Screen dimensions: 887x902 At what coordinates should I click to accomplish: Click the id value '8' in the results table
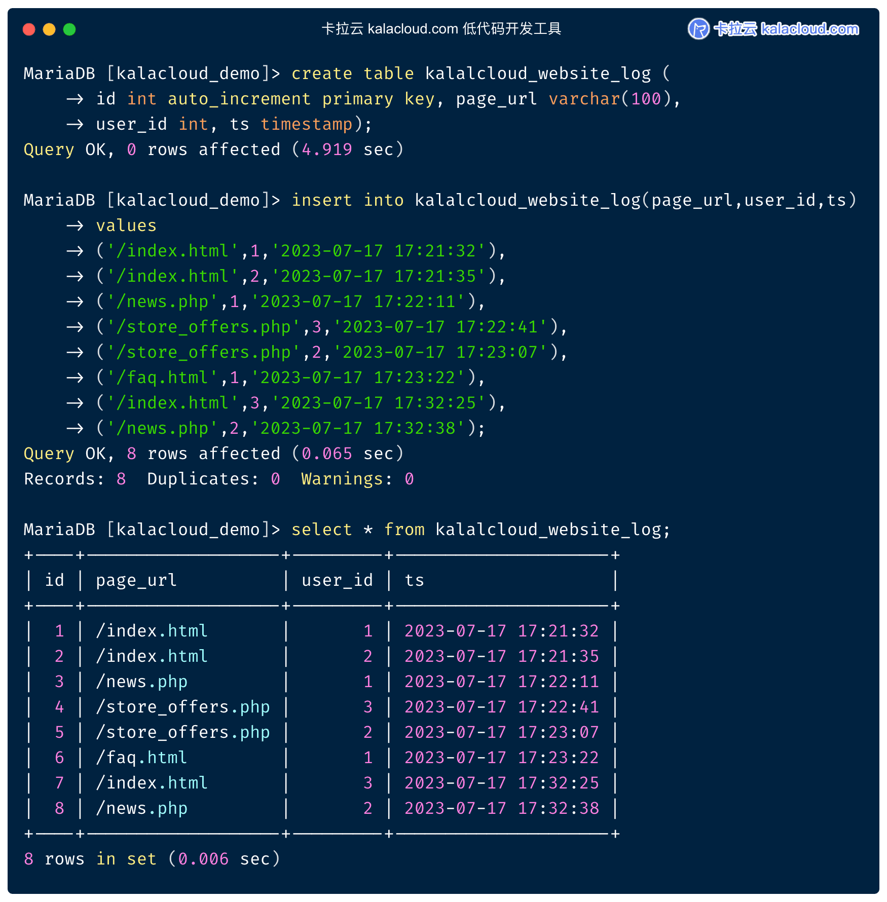pyautogui.click(x=59, y=808)
